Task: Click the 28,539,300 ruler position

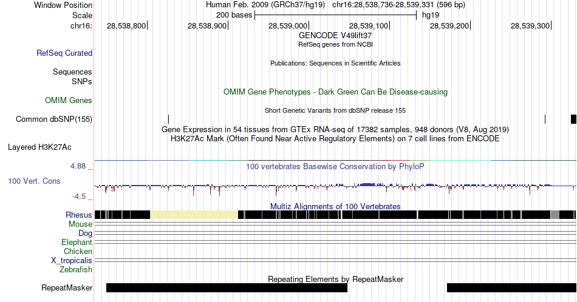Action: [530, 25]
